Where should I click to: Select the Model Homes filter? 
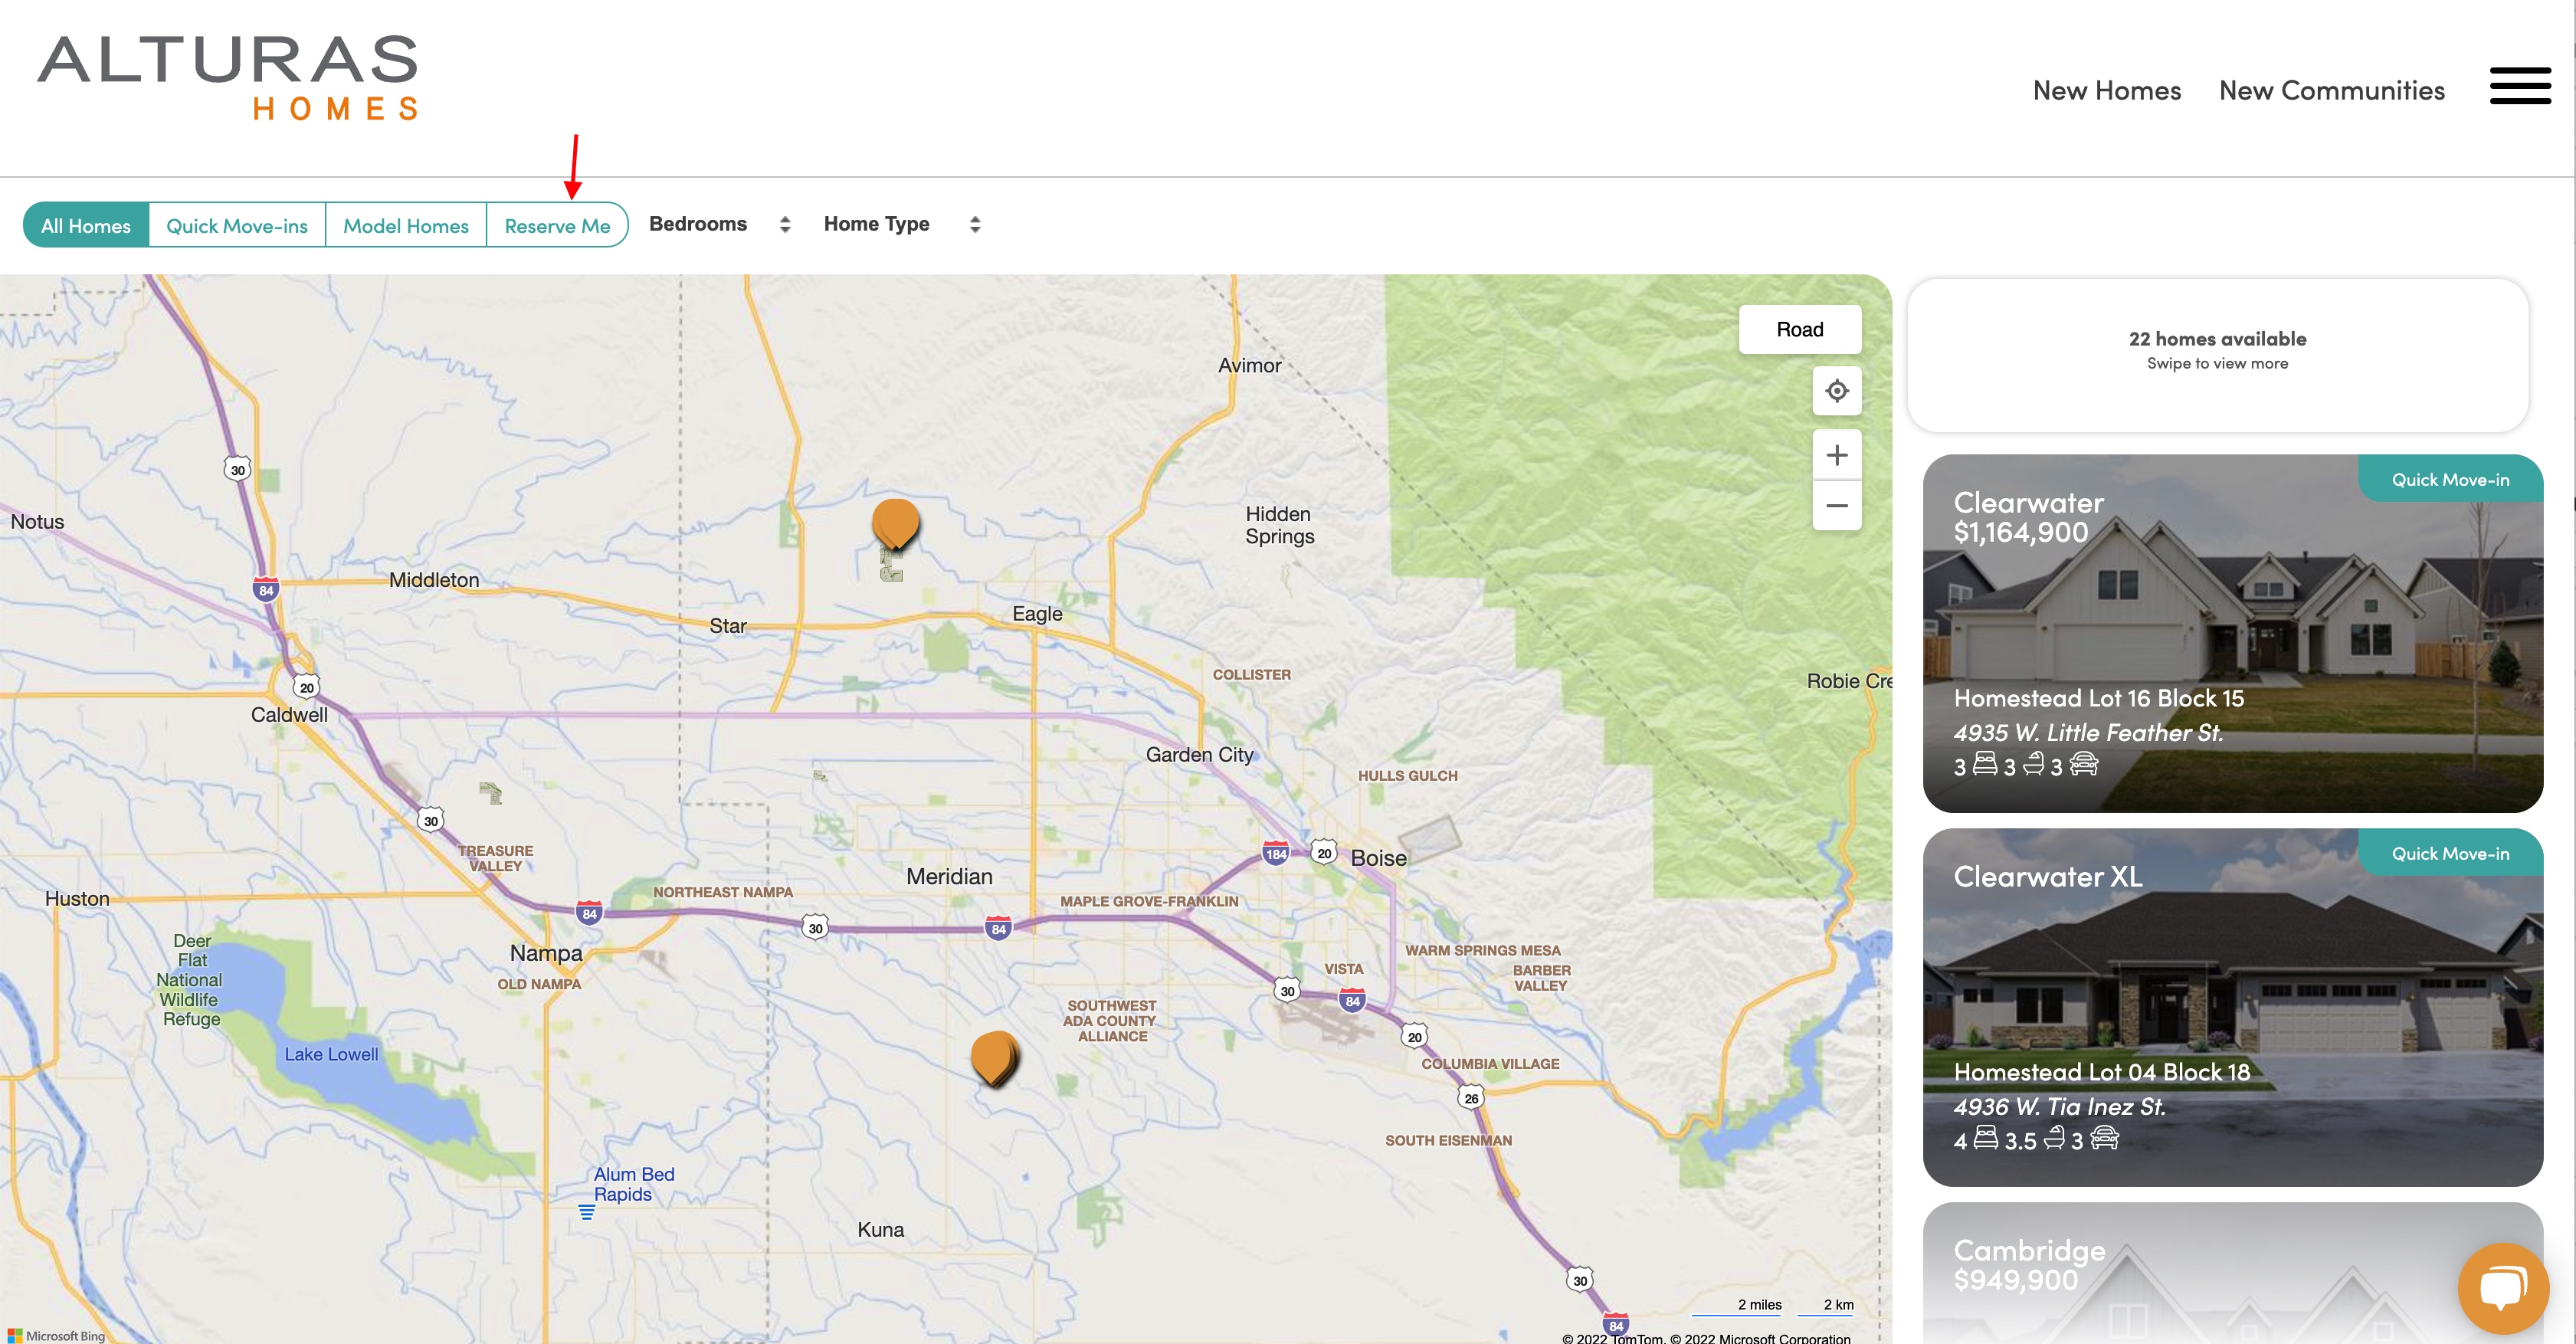coord(406,226)
